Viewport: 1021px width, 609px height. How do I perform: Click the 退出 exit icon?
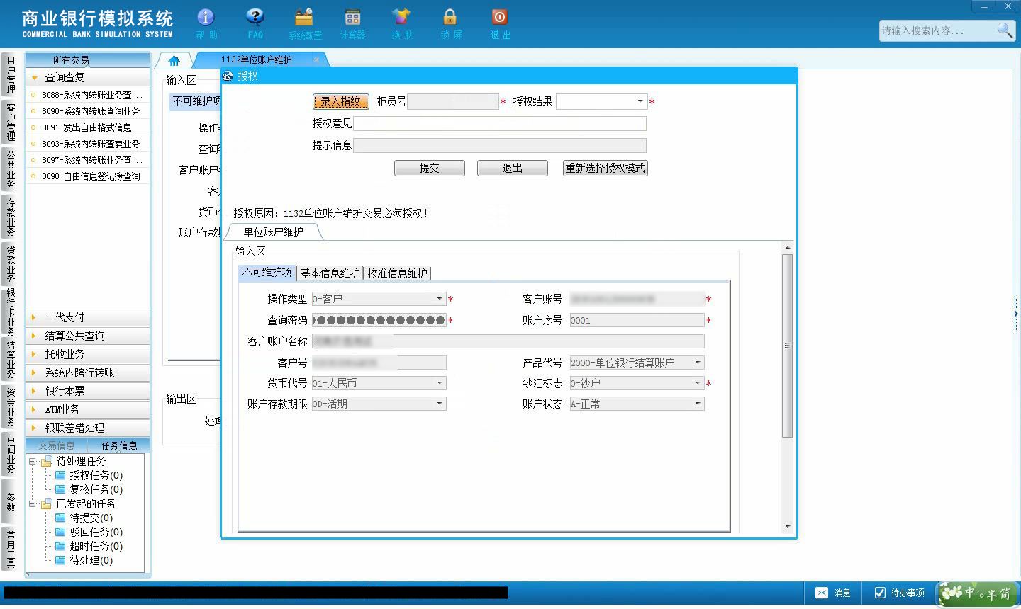(500, 23)
